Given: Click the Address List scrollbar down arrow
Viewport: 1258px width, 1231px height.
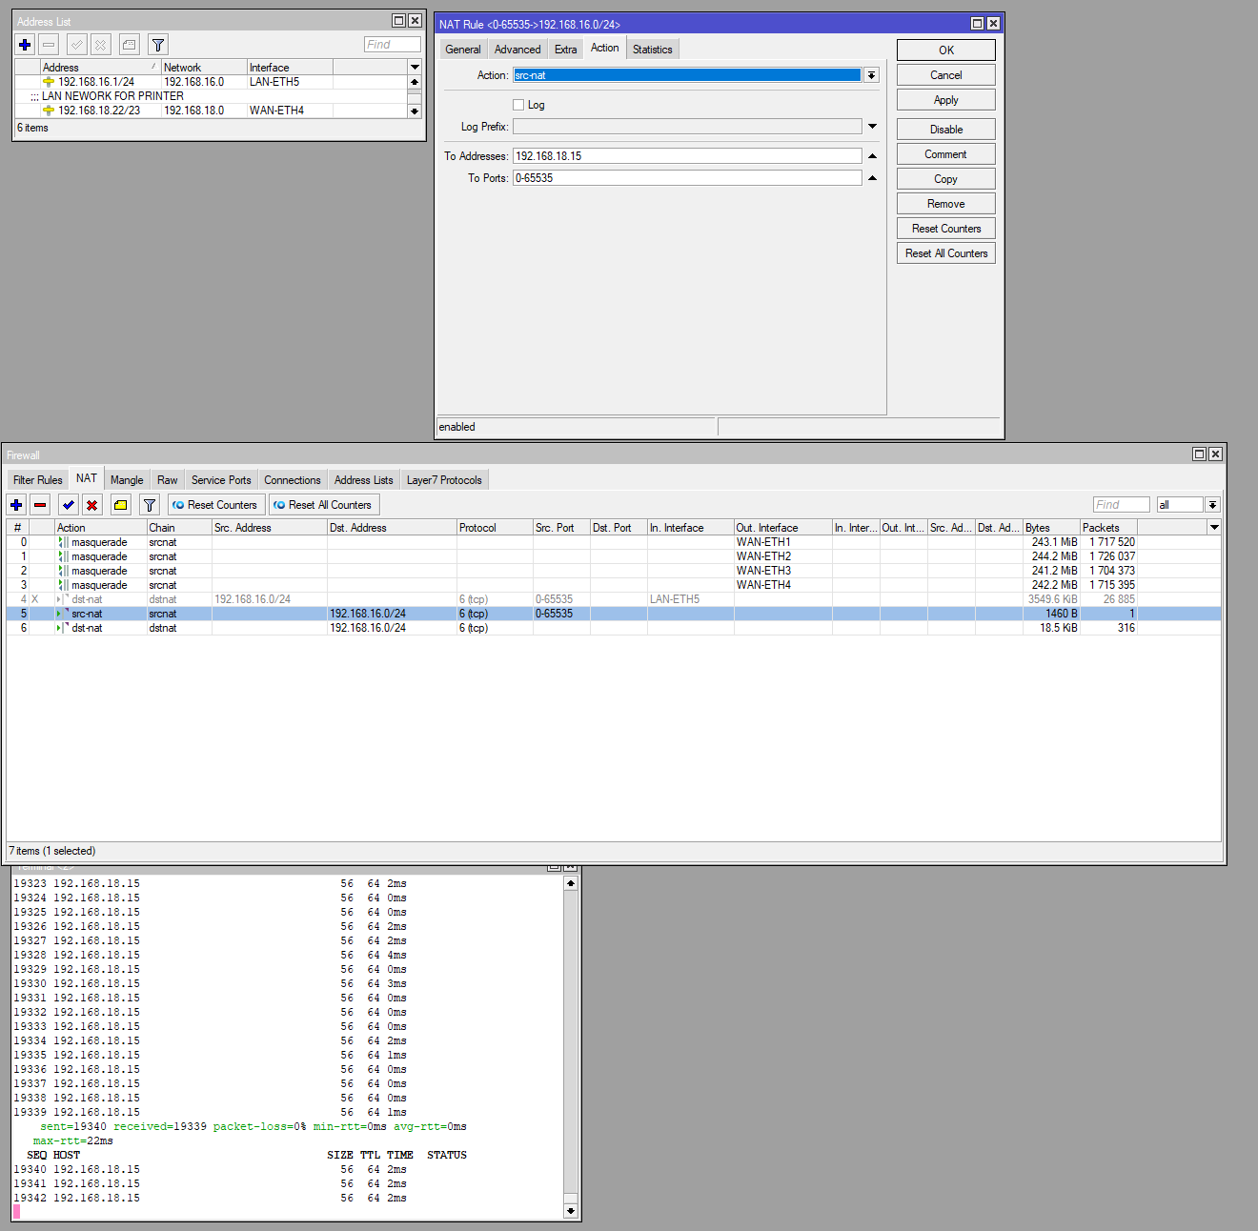Looking at the screenshot, I should click(x=415, y=111).
